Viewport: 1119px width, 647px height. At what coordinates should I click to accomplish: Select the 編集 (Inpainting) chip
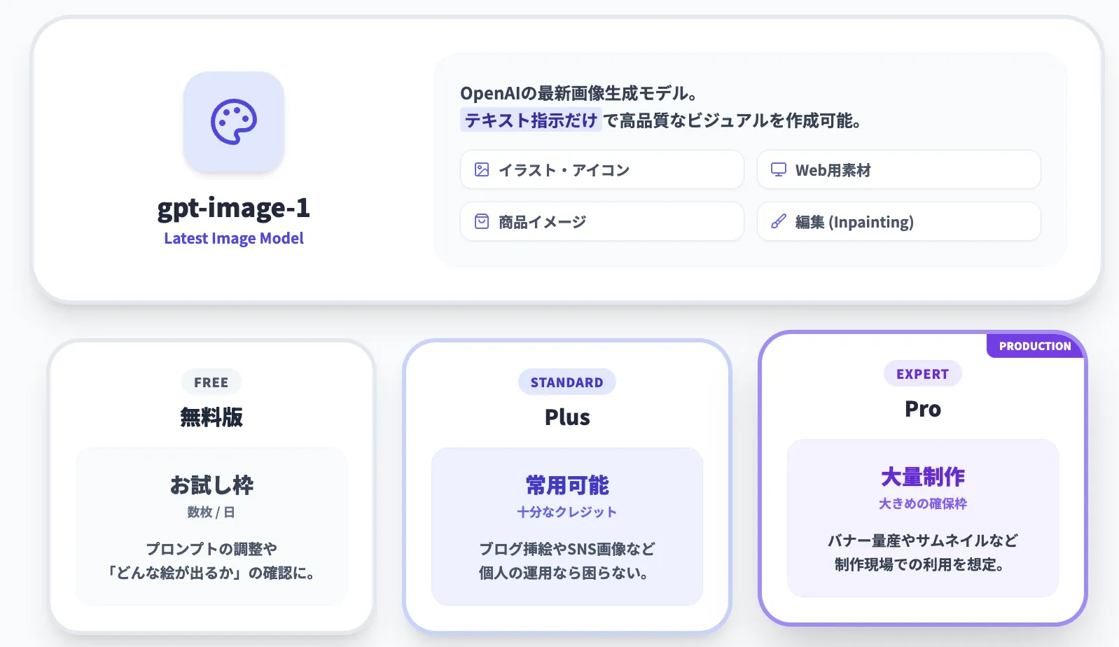click(x=899, y=221)
